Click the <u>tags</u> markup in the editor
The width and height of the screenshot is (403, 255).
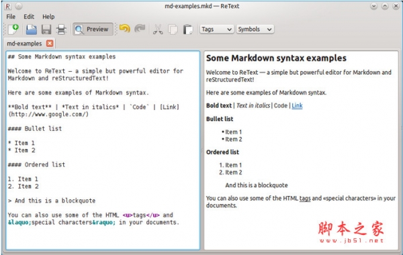[x=141, y=215]
